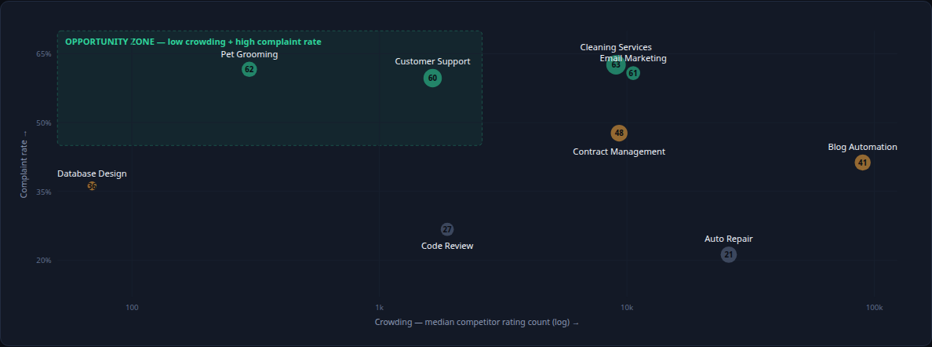Click the Database Design bubble

point(92,186)
